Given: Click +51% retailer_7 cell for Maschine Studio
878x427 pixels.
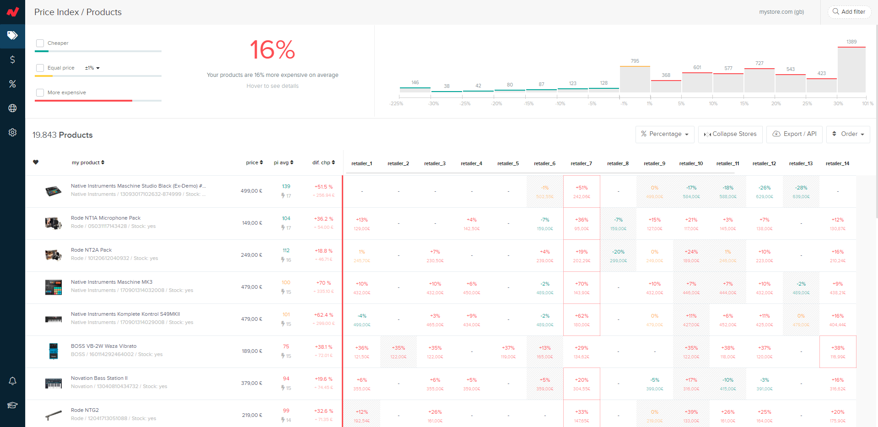Looking at the screenshot, I should tap(582, 192).
